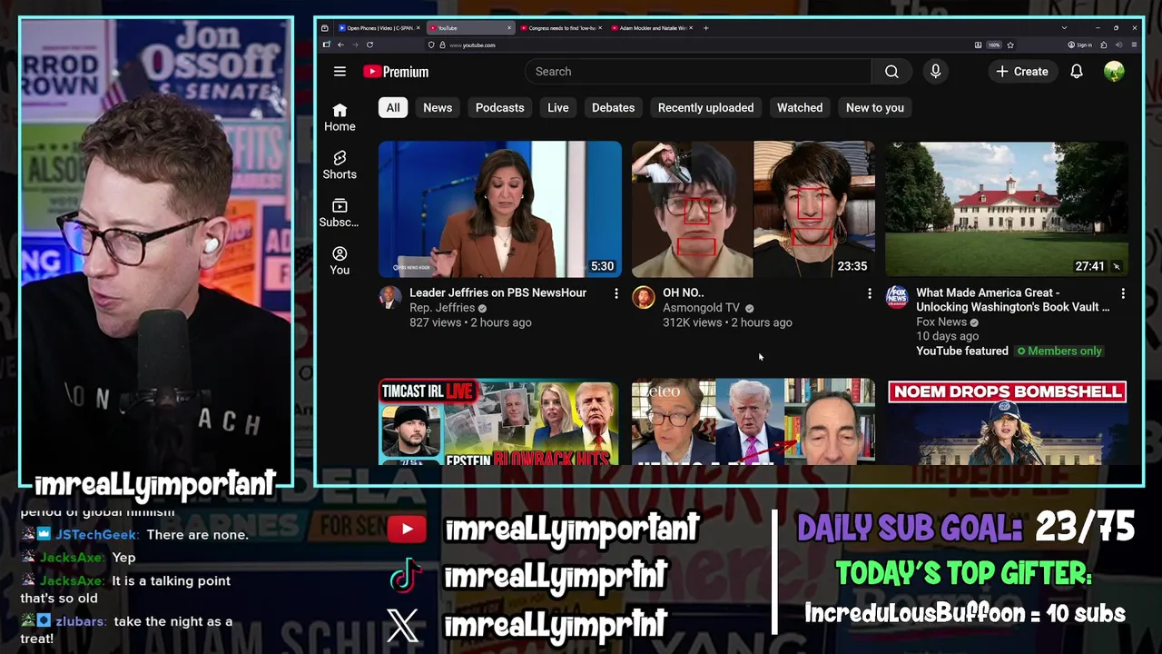Click the Asmongold TV channel avatar
This screenshot has width=1162, height=654.
pos(643,297)
